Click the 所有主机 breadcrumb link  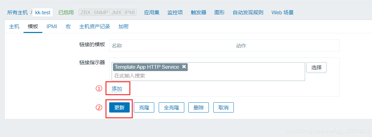(17, 13)
